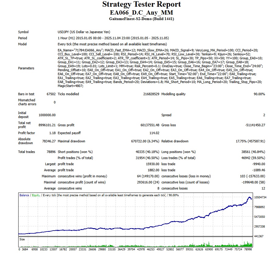Click Total trades value 78896
274x254 pixels.
point(51,152)
